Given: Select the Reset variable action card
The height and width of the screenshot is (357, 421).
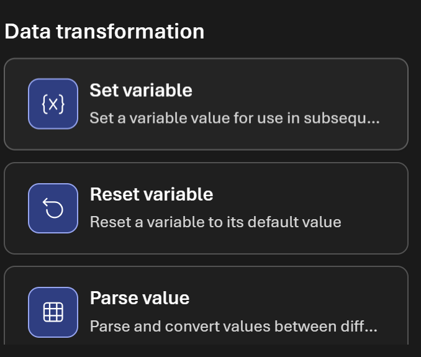Looking at the screenshot, I should [206, 208].
